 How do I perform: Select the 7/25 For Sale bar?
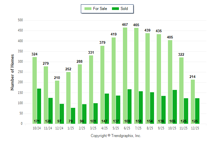pyautogui.click(x=136, y=76)
